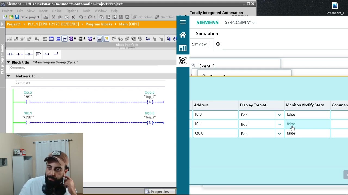
Task: Click the Paste icon in main toolbar
Action: 66,17
